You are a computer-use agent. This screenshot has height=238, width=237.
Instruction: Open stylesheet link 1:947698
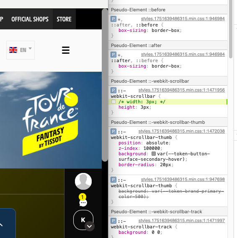pos(183,179)
